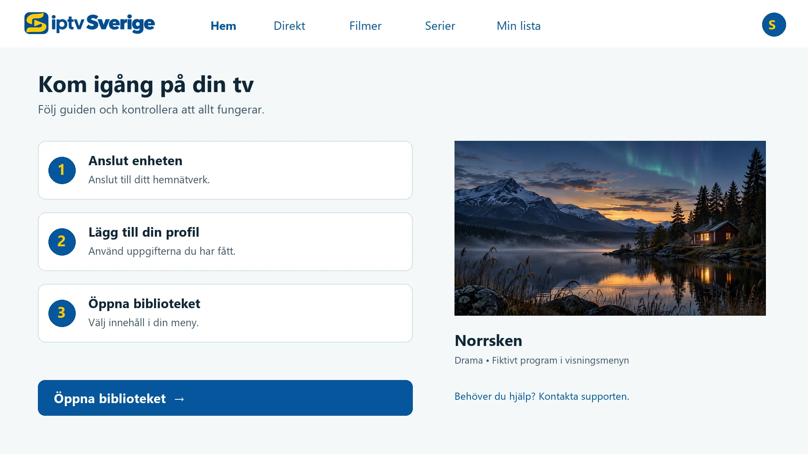
Task: Click the 'Öppna biblioteket' step 3 heading
Action: click(x=144, y=304)
